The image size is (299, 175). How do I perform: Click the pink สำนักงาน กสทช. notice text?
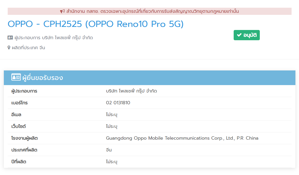point(152,11)
